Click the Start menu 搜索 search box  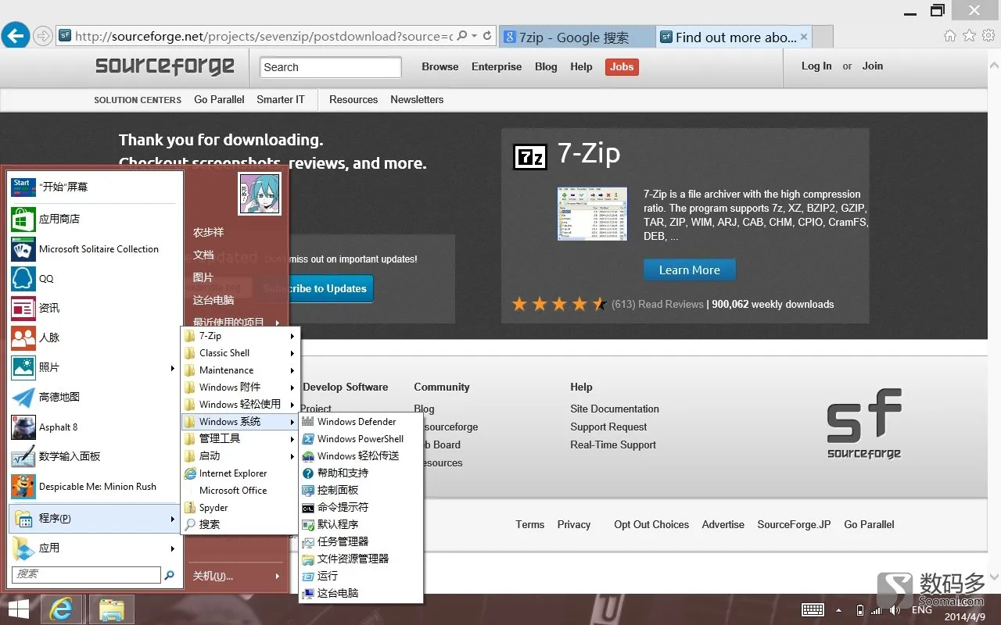pyautogui.click(x=86, y=574)
